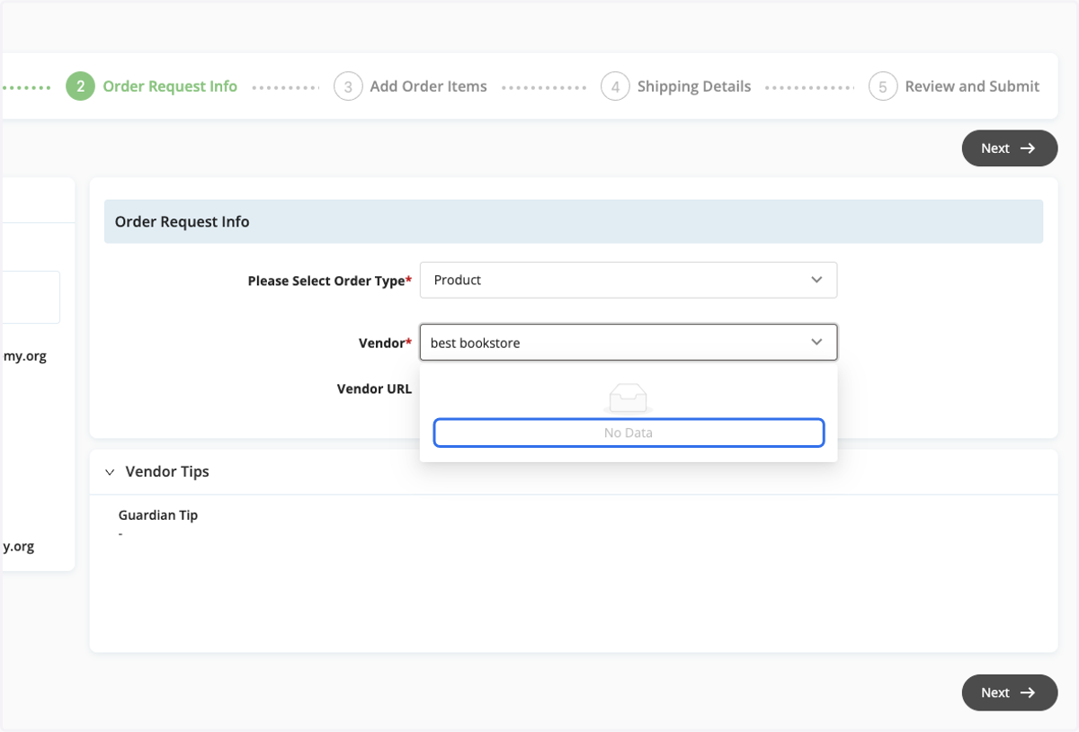Select the step 4 number circle

615,86
